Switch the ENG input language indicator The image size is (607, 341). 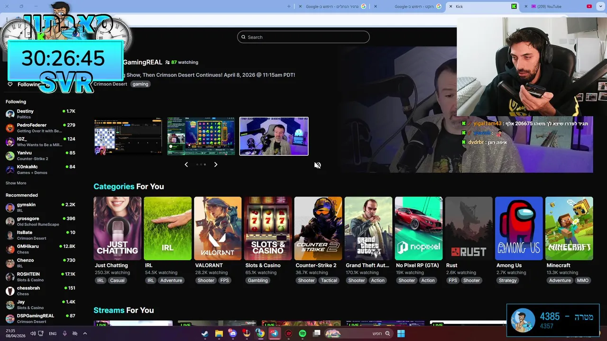(x=53, y=333)
